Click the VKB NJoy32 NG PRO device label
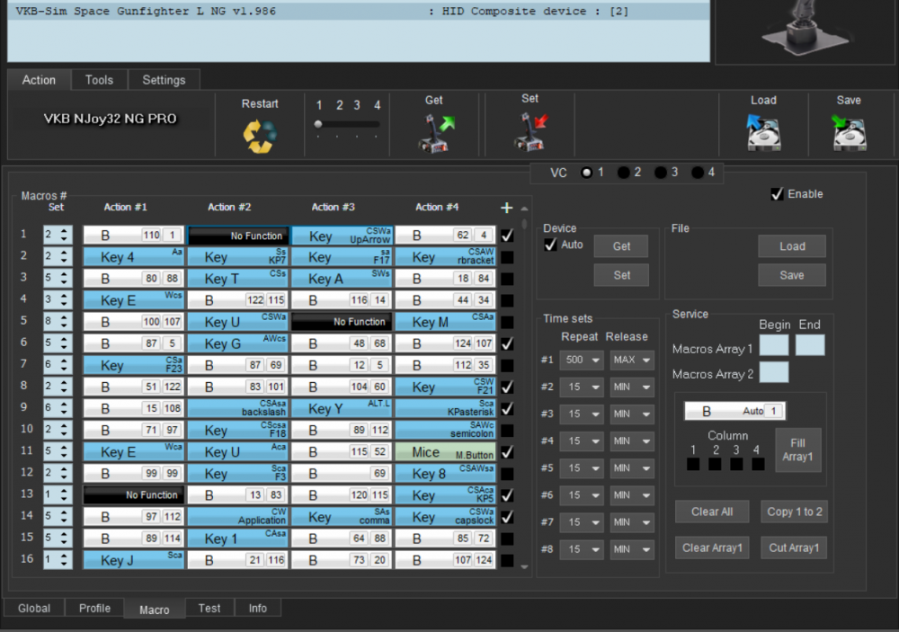The width and height of the screenshot is (899, 632). pyautogui.click(x=110, y=117)
